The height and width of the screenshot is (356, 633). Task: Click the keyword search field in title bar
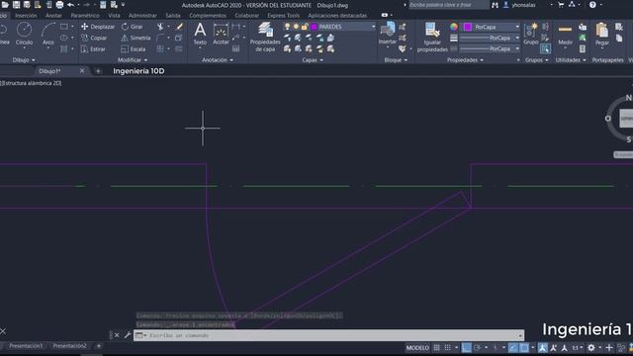(x=448, y=5)
